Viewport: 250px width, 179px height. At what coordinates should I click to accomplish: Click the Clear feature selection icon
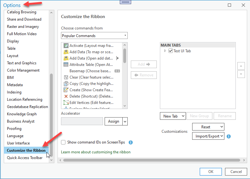coord(66,77)
